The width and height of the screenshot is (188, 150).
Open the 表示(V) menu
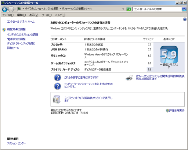(34, 15)
